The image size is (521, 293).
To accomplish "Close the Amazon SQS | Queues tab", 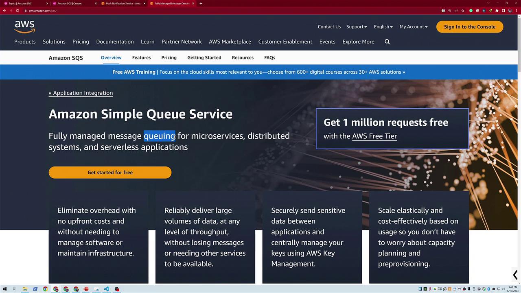I will coord(96,3).
